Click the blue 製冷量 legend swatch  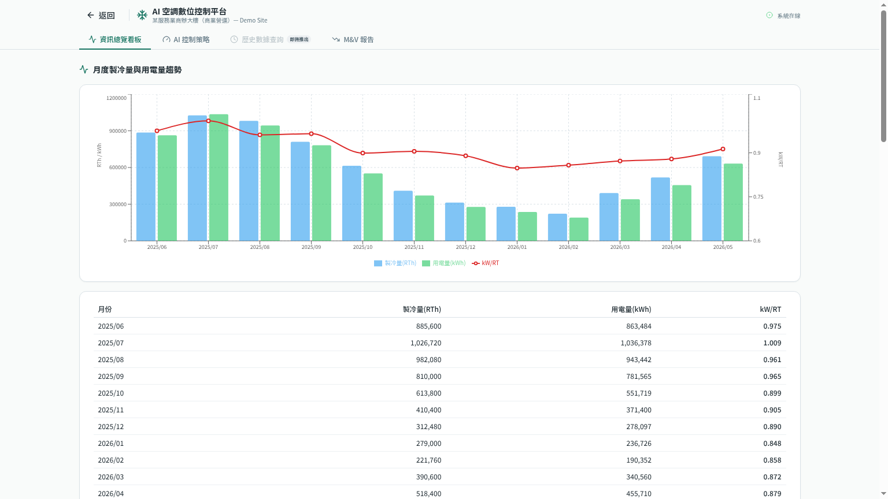tap(378, 263)
